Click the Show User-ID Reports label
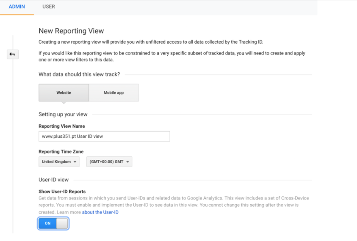This screenshot has width=357, height=241. click(x=62, y=192)
